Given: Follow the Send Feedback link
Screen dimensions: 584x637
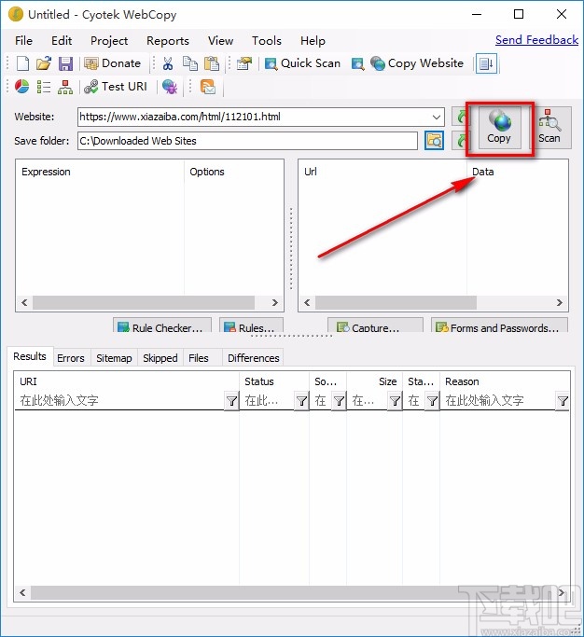Looking at the screenshot, I should (536, 40).
